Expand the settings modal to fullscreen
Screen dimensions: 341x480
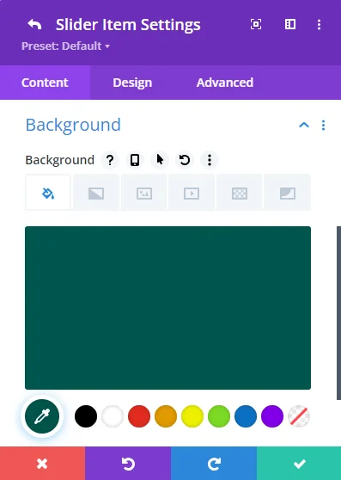point(256,24)
